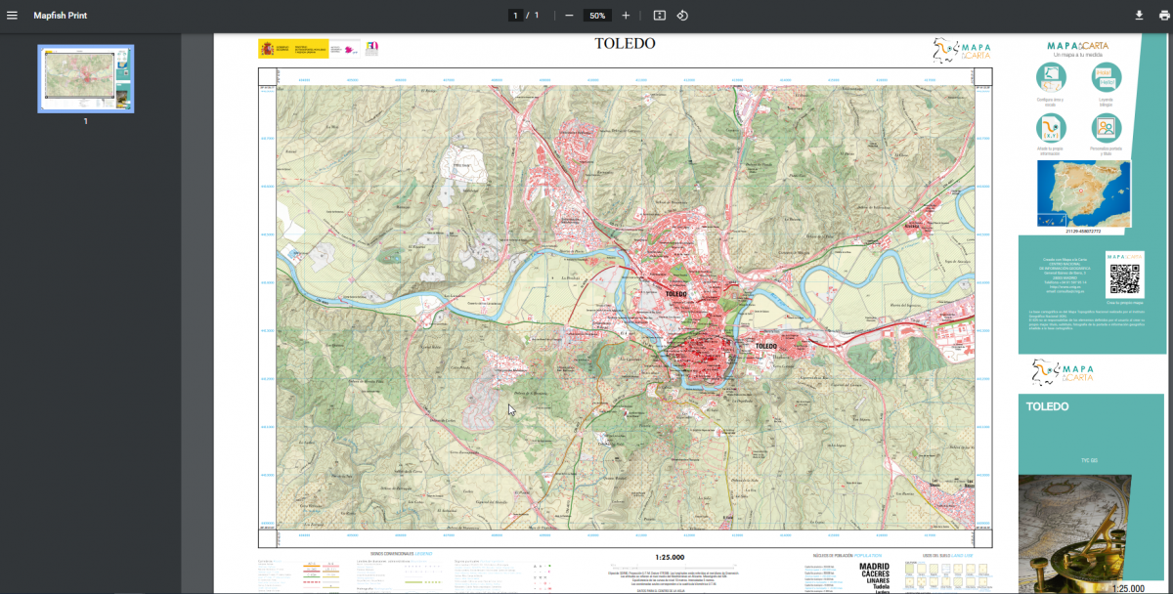
Task: Zoom in on the PDF page
Action: (626, 15)
